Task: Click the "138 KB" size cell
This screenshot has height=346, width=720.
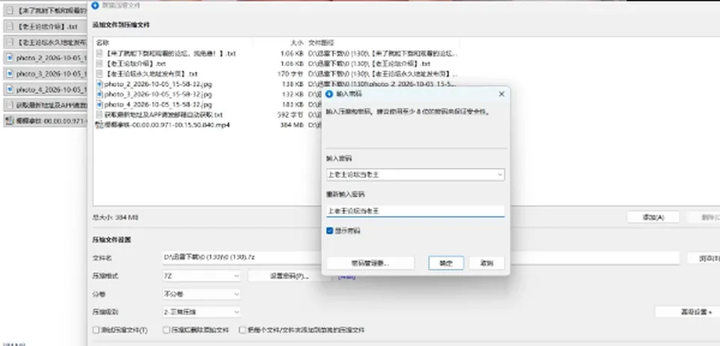Action: 293,84
